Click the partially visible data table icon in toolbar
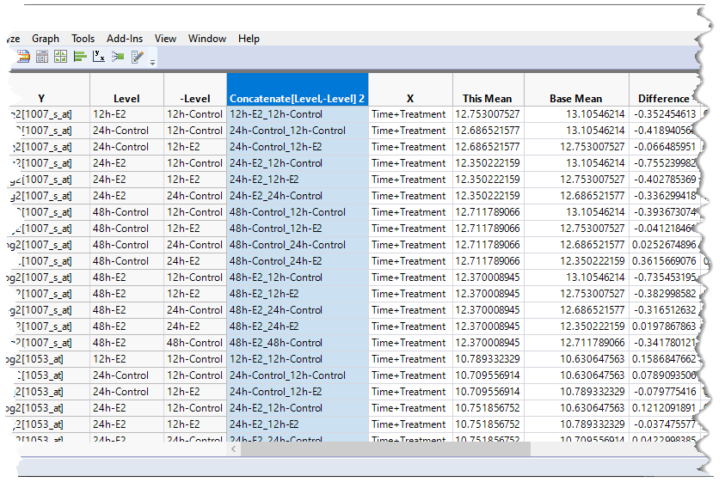The width and height of the screenshot is (725, 482). click(x=22, y=58)
